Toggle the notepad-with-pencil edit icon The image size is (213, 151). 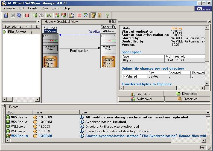(x=94, y=15)
